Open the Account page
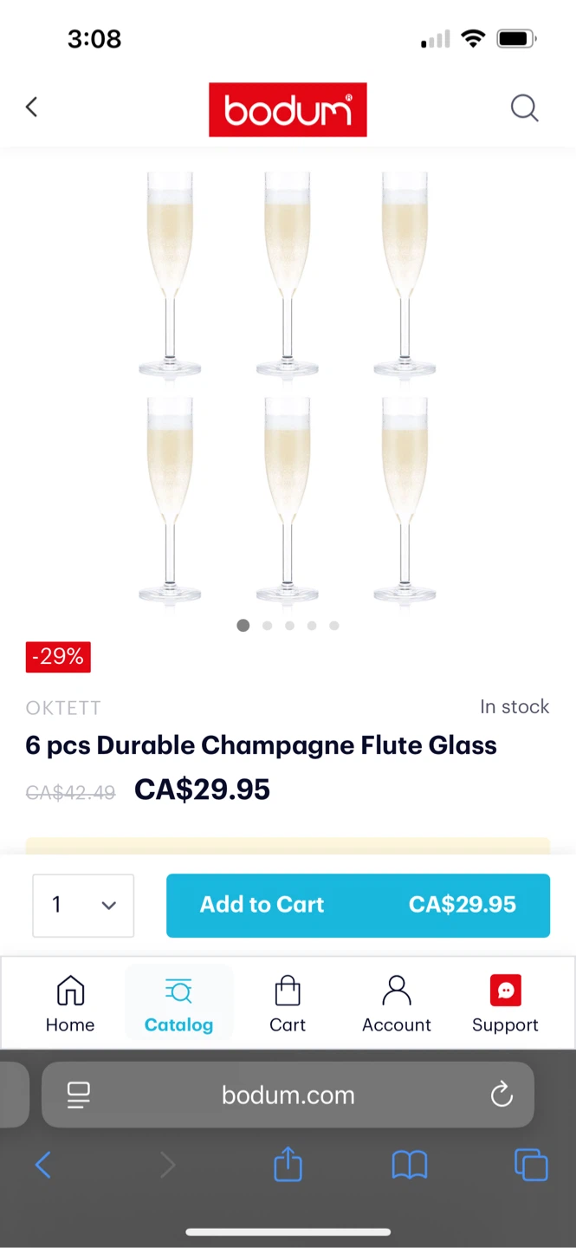Viewport: 576px width, 1248px height. 396,1003
